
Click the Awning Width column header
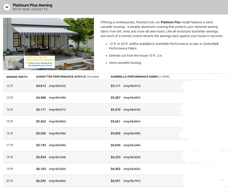pos(17,77)
